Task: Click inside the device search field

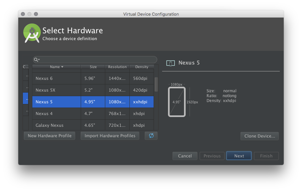Action: point(98,60)
